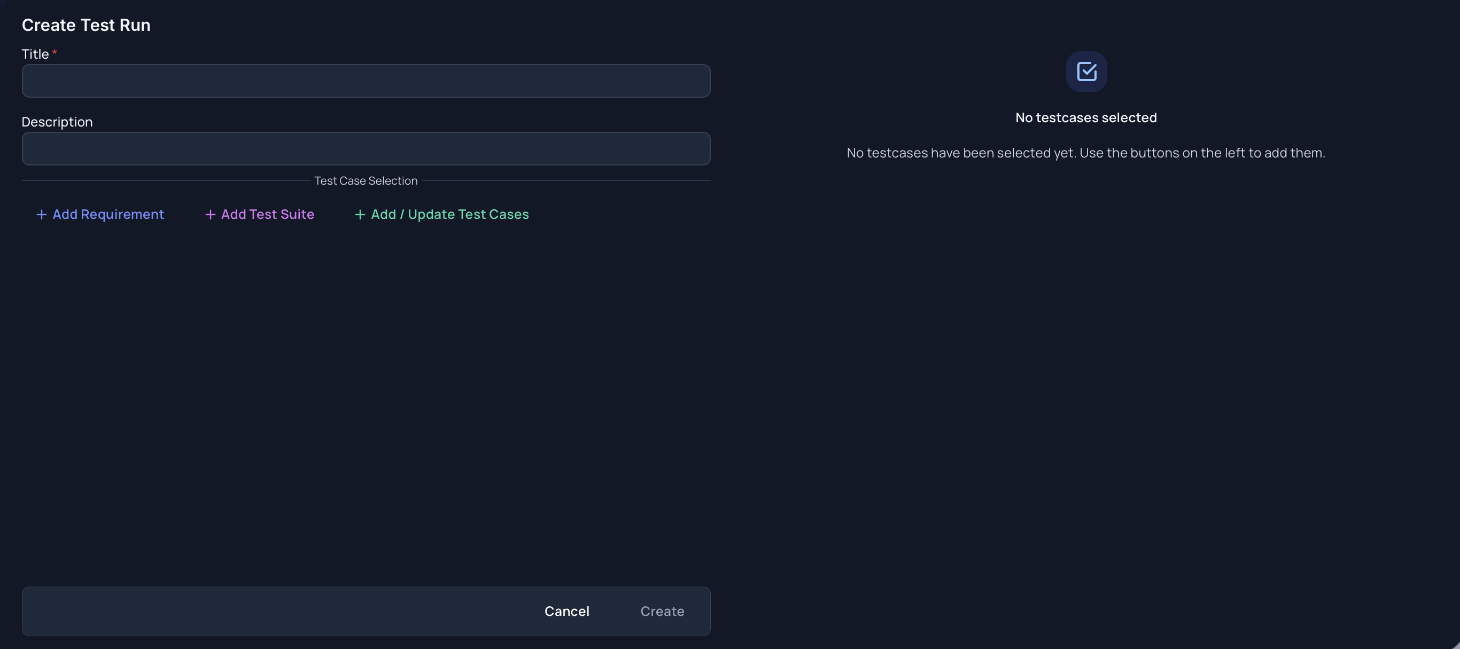The image size is (1460, 649).
Task: Select the Add Test Suite text label
Action: tap(268, 215)
